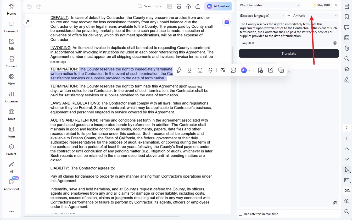The height and width of the screenshot is (220, 352).
Task: Translate selection from the floating toolbar
Action: click(223, 70)
